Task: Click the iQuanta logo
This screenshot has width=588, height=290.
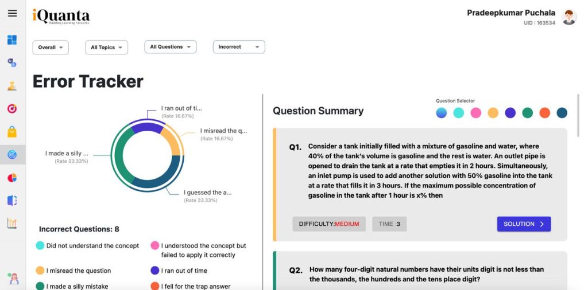Action: click(61, 17)
